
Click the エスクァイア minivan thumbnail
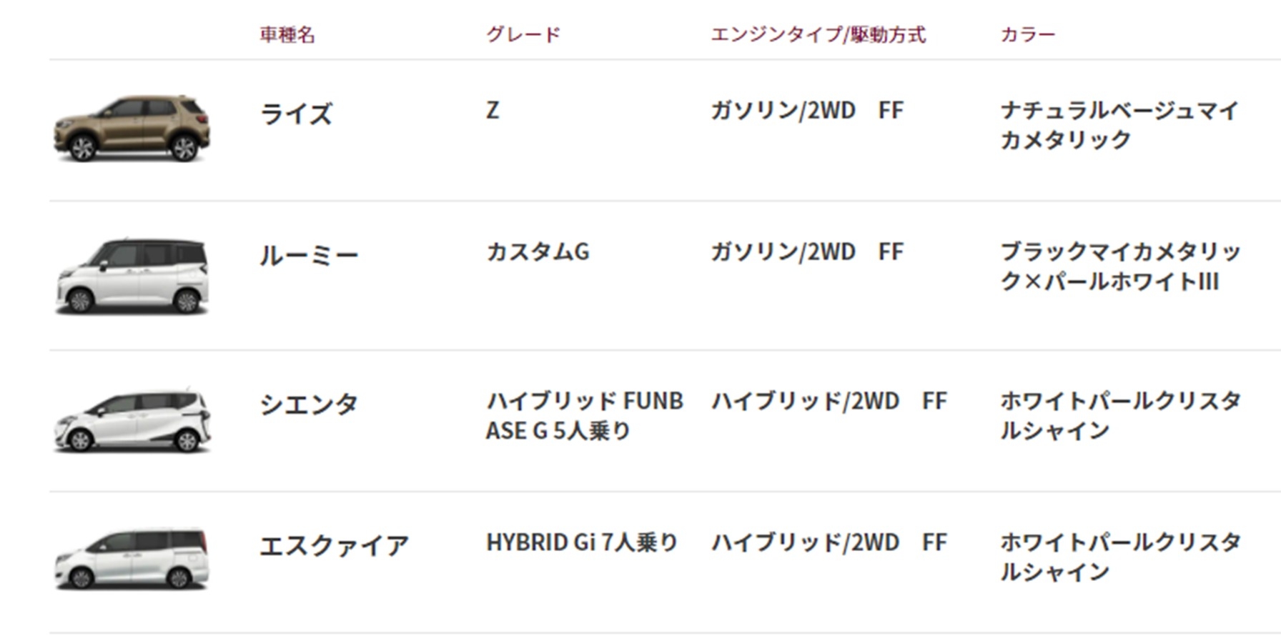point(132,559)
